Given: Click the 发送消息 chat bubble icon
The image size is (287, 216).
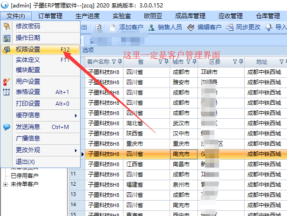Looking at the screenshot, I should point(7,127).
